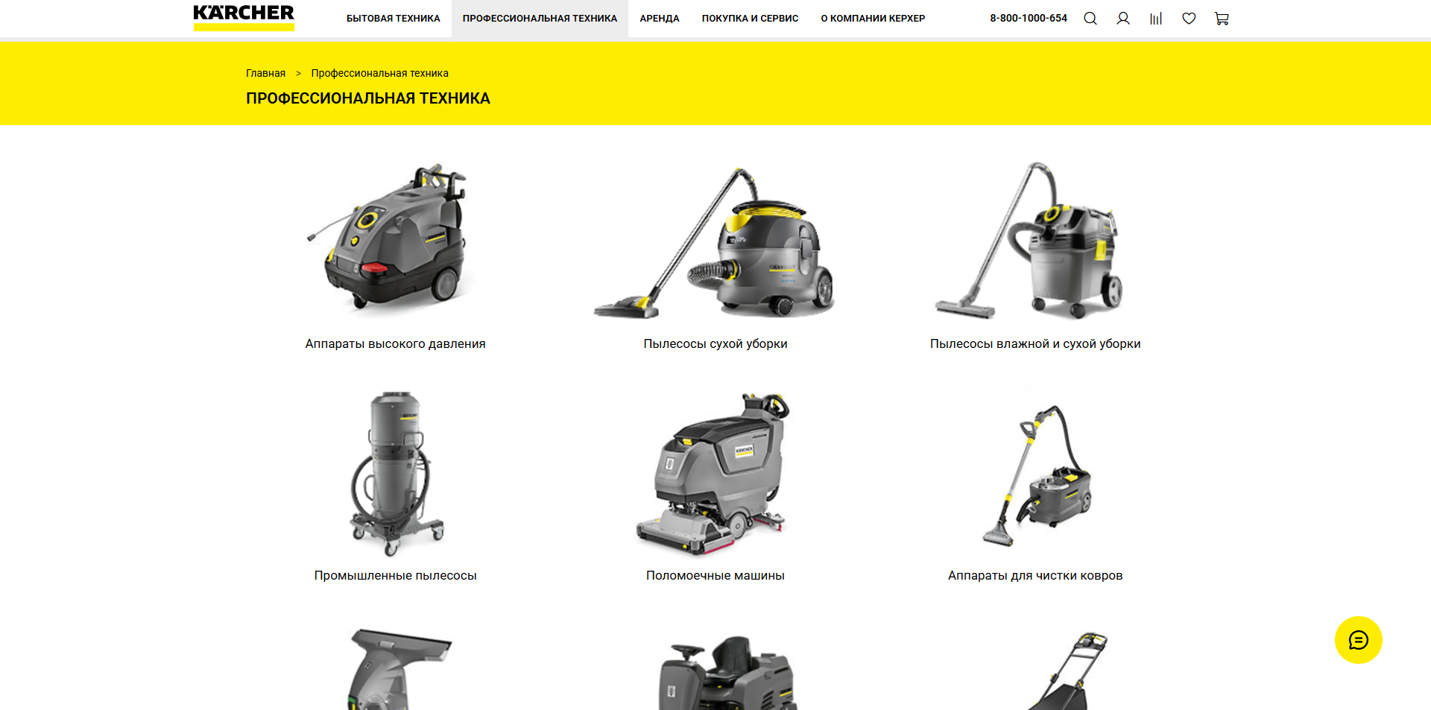
Task: Open the shopping cart icon
Action: (x=1222, y=18)
